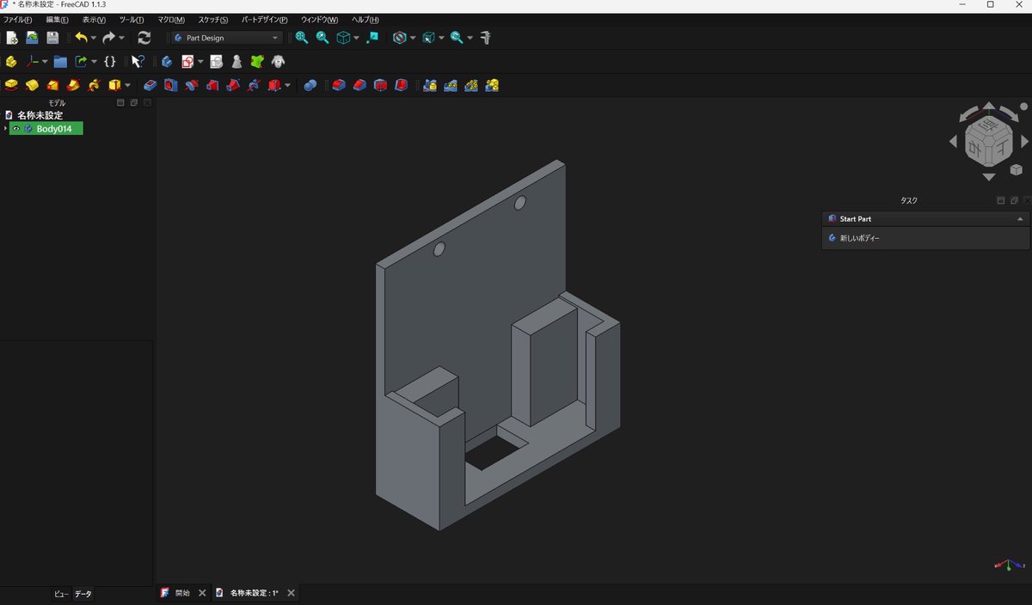Click the Boolean operation icon

[x=310, y=85]
